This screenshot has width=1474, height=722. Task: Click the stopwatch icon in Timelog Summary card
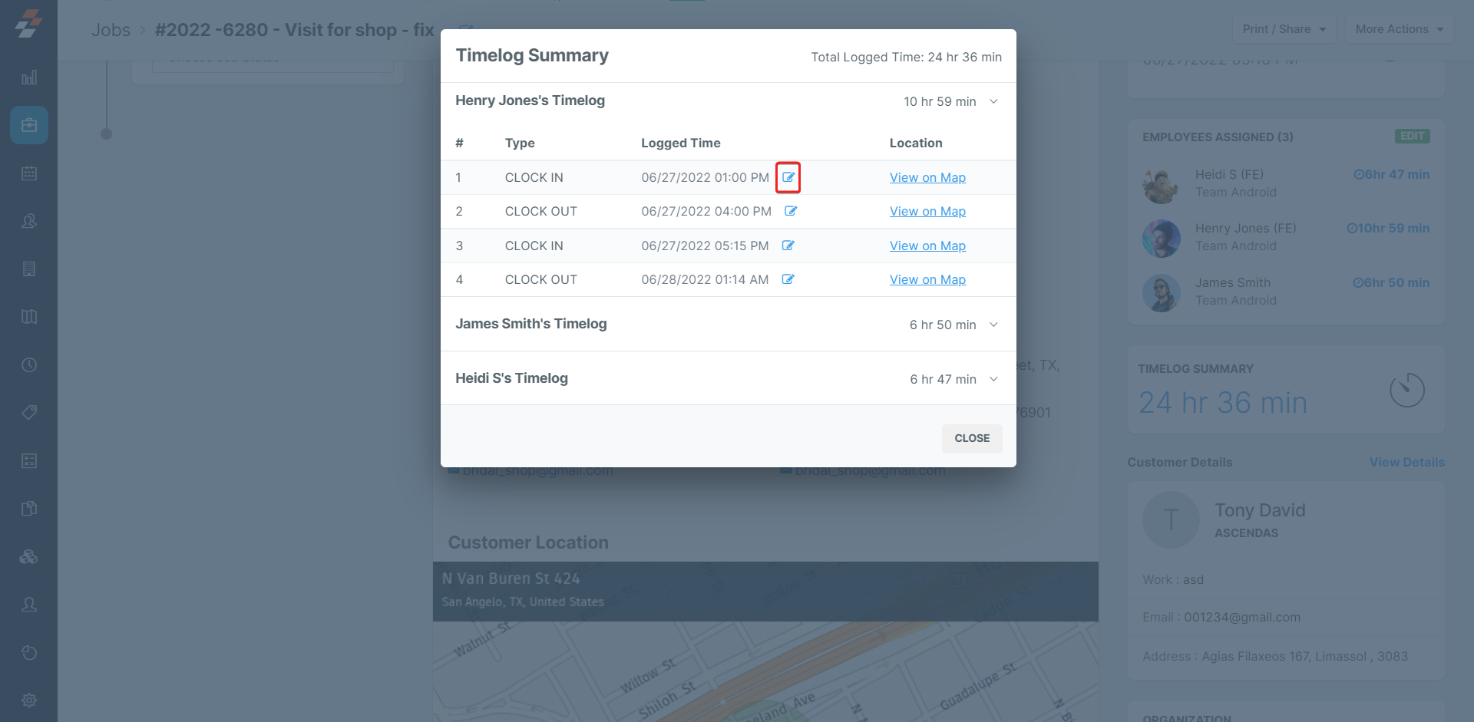click(1407, 391)
